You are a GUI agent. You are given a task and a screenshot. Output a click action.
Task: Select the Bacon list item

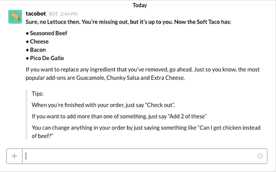coord(36,50)
